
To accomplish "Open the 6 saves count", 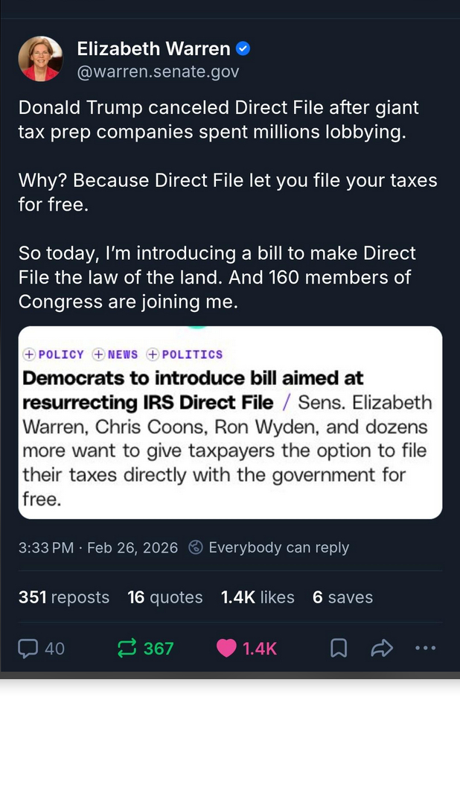I will click(342, 597).
